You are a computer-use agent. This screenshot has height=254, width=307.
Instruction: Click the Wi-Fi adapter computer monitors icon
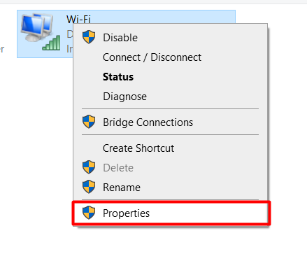(x=37, y=27)
